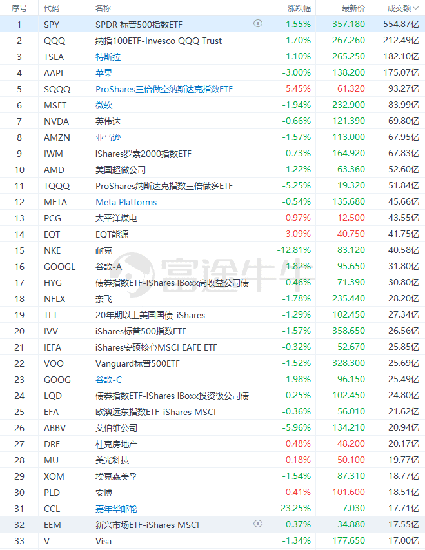Click the 美光科技 name cell
The image size is (425, 550).
coord(112,460)
